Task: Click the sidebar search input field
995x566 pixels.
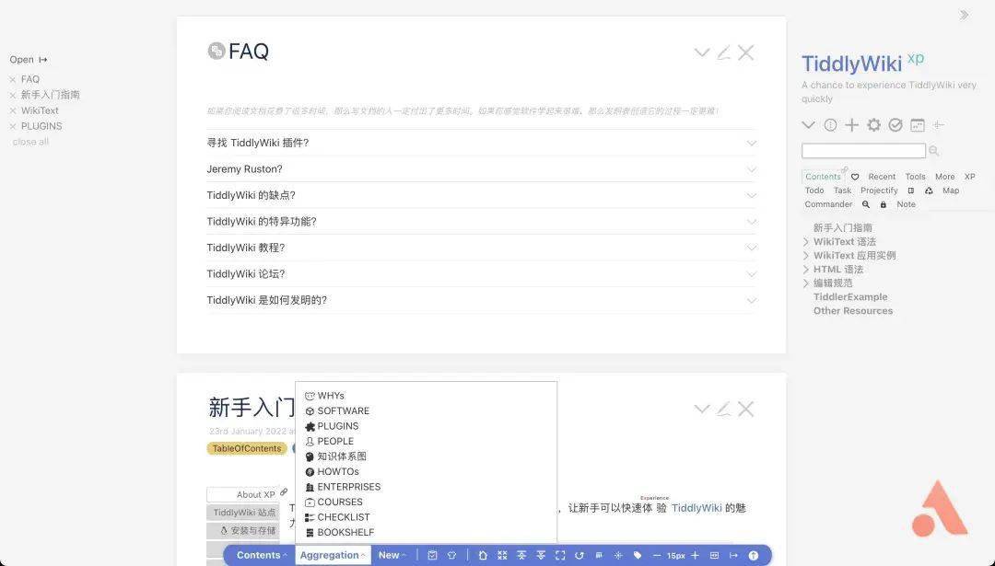Action: click(x=861, y=150)
